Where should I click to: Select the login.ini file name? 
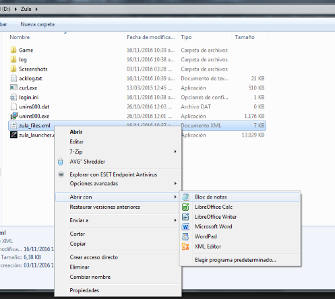[x=29, y=97]
